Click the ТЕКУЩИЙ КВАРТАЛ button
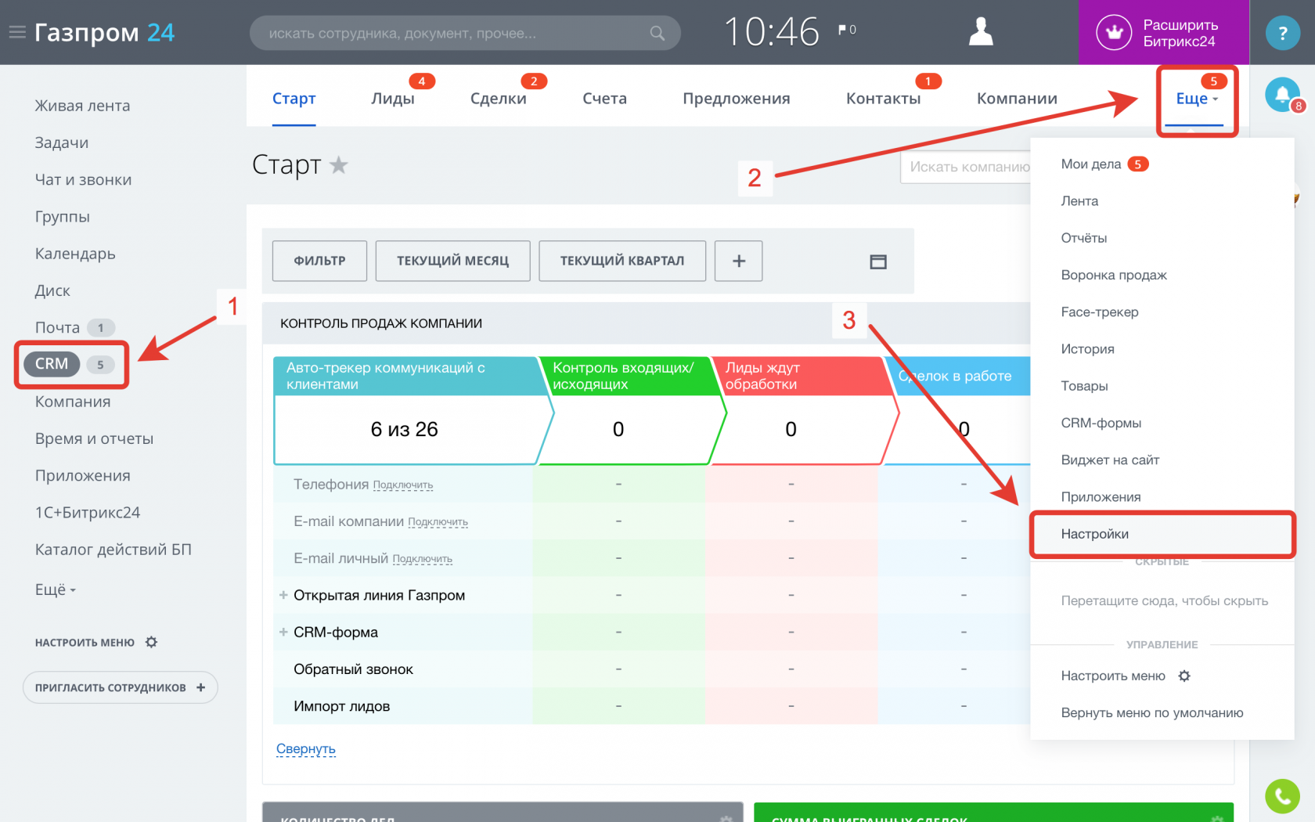1315x822 pixels. pyautogui.click(x=622, y=261)
